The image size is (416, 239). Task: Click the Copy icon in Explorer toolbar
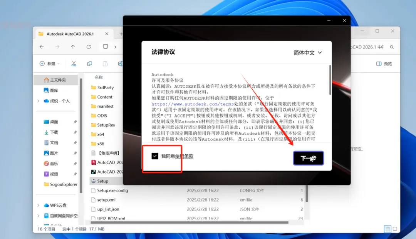(90, 64)
